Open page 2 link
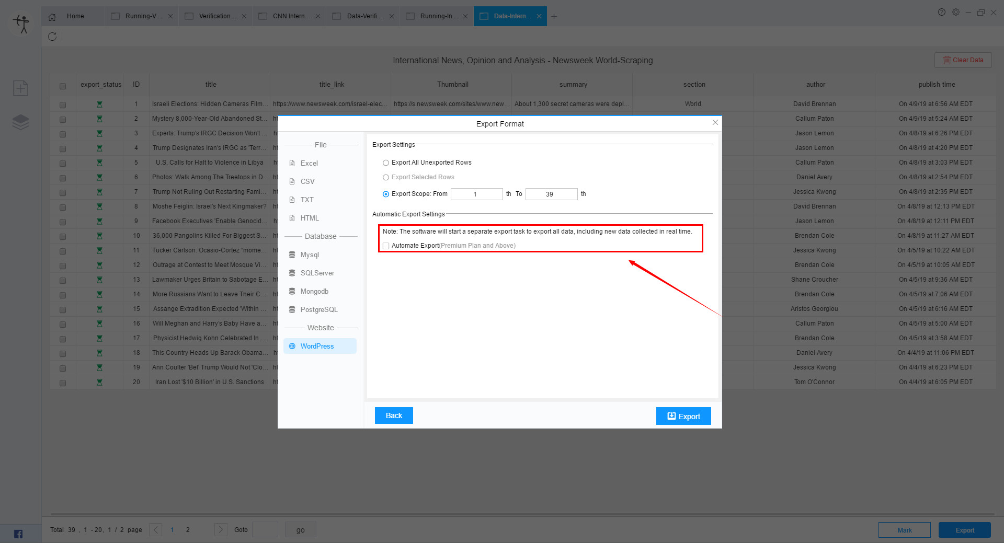 (x=188, y=530)
